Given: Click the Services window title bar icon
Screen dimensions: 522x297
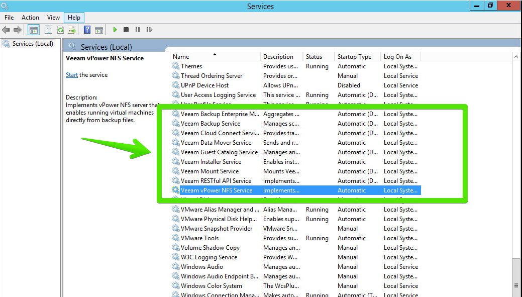Looking at the screenshot, I should [x=5, y=6].
